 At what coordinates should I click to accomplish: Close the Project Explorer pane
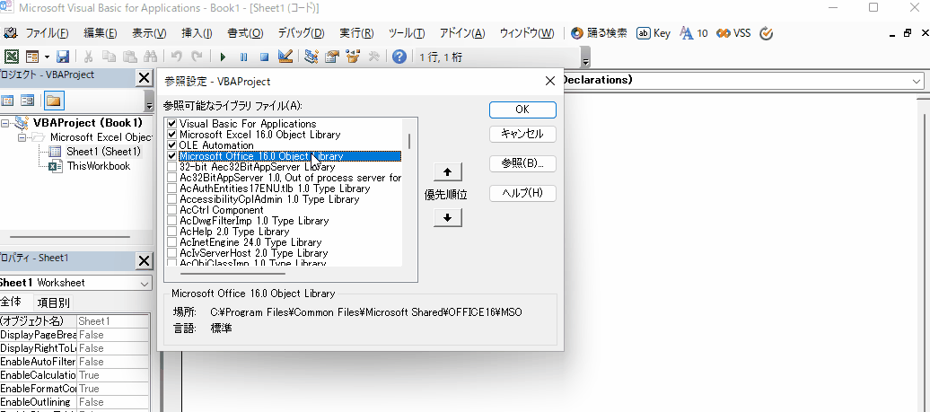[x=145, y=78]
